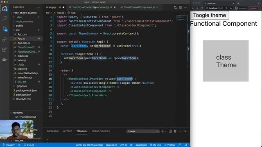The width and height of the screenshot is (262, 147).
Task: Click LF end-of-line in status bar
Action: [x=131, y=145]
